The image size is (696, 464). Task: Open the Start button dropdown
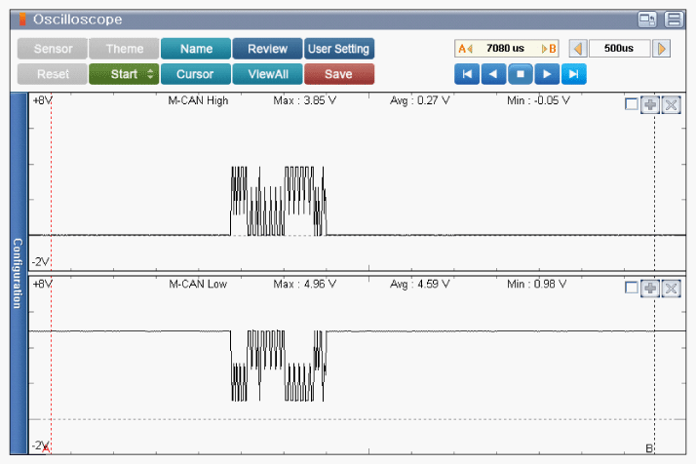124,74
